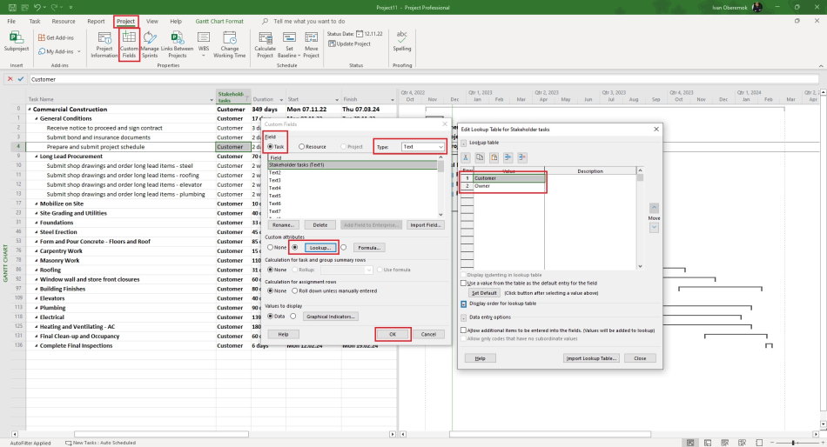This screenshot has height=447, width=827.
Task: Select the Formula radio button
Action: pyautogui.click(x=344, y=247)
